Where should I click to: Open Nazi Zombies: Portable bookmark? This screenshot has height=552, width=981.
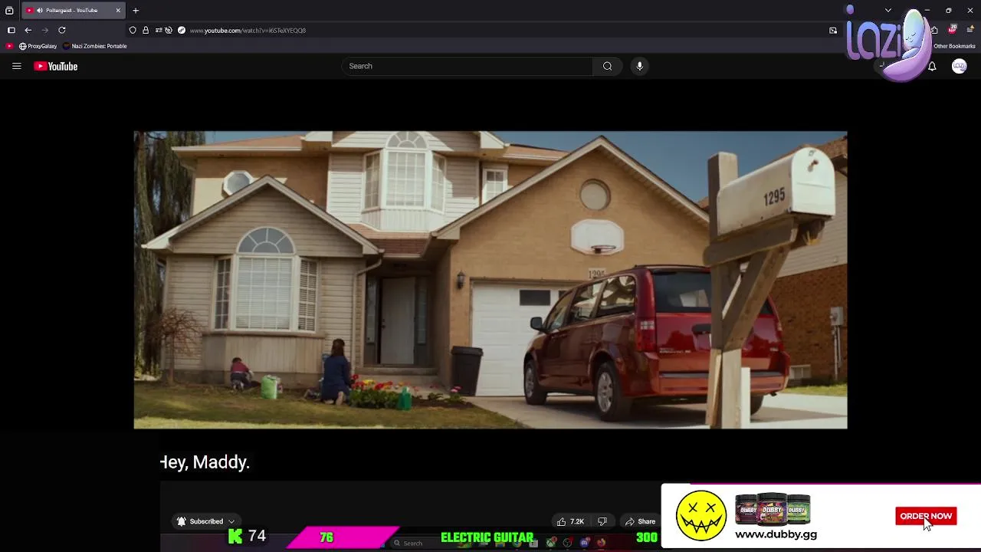tap(96, 46)
